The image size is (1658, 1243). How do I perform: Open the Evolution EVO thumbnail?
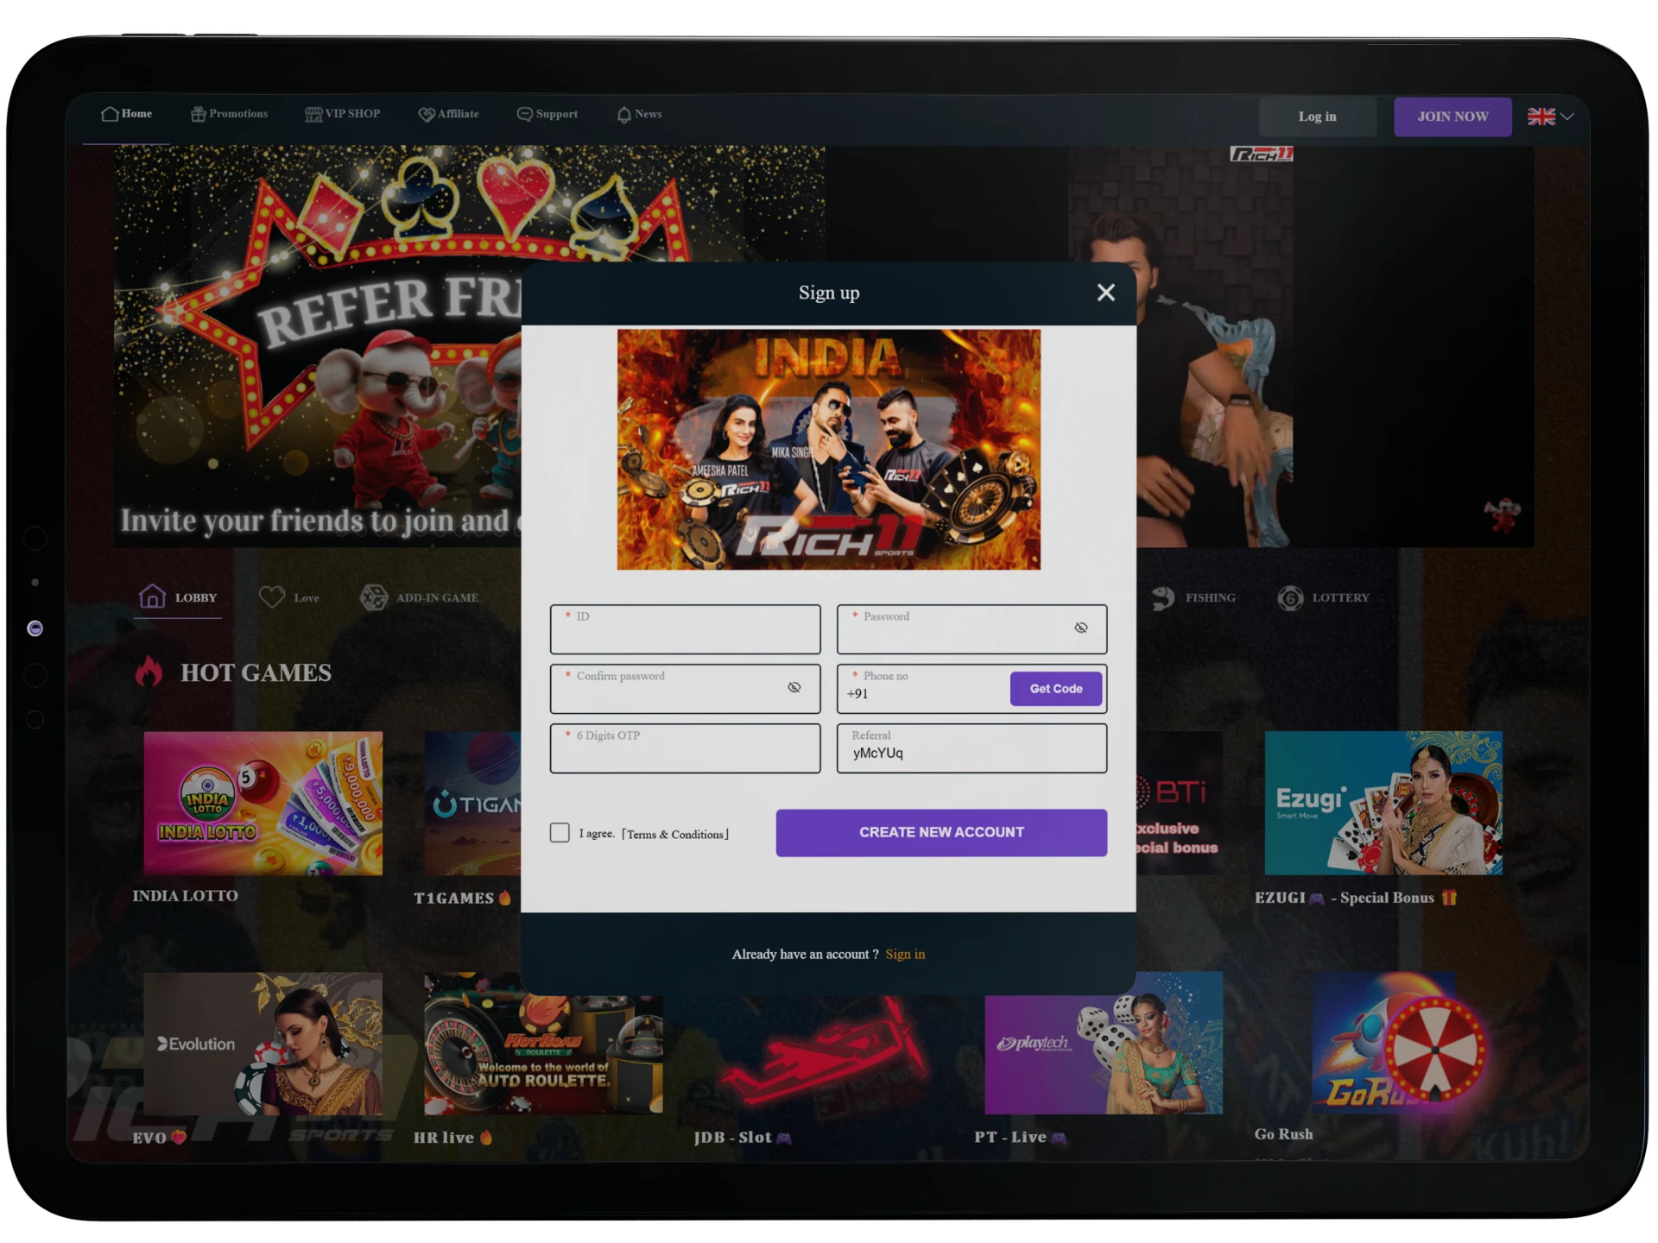pyautogui.click(x=263, y=1044)
